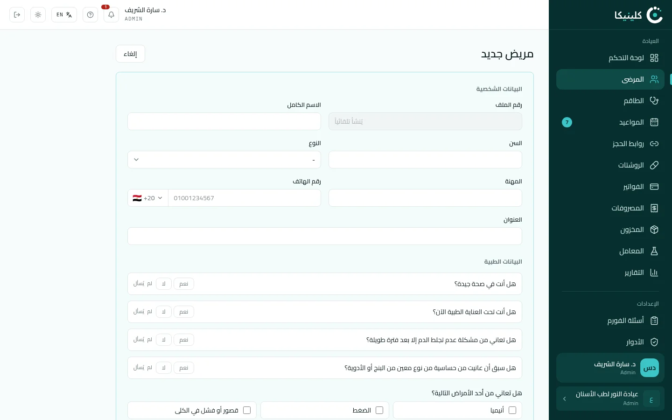
Task: Select نعم for هل أنت في صحة جيدة
Action: tap(184, 284)
